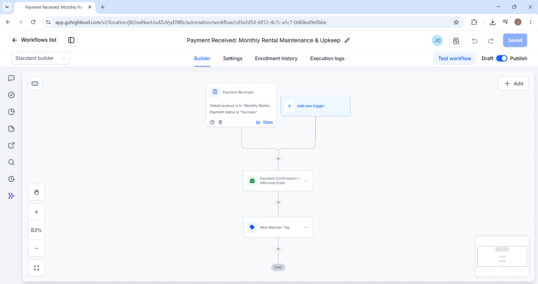538x284 pixels.
Task: Click the 83% zoom level
Action: (x=36, y=230)
